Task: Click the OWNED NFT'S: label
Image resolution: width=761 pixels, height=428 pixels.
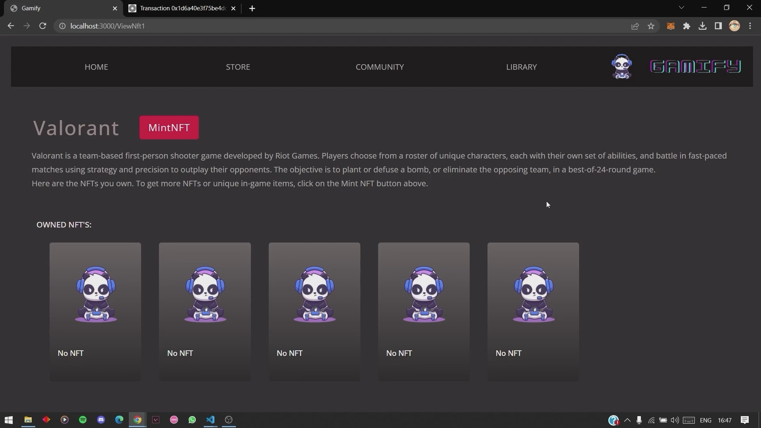Action: tap(64, 225)
